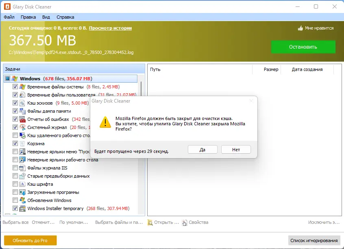The image size is (344, 249).
Task: Click the Кэш эскизов icon
Action: point(22,103)
